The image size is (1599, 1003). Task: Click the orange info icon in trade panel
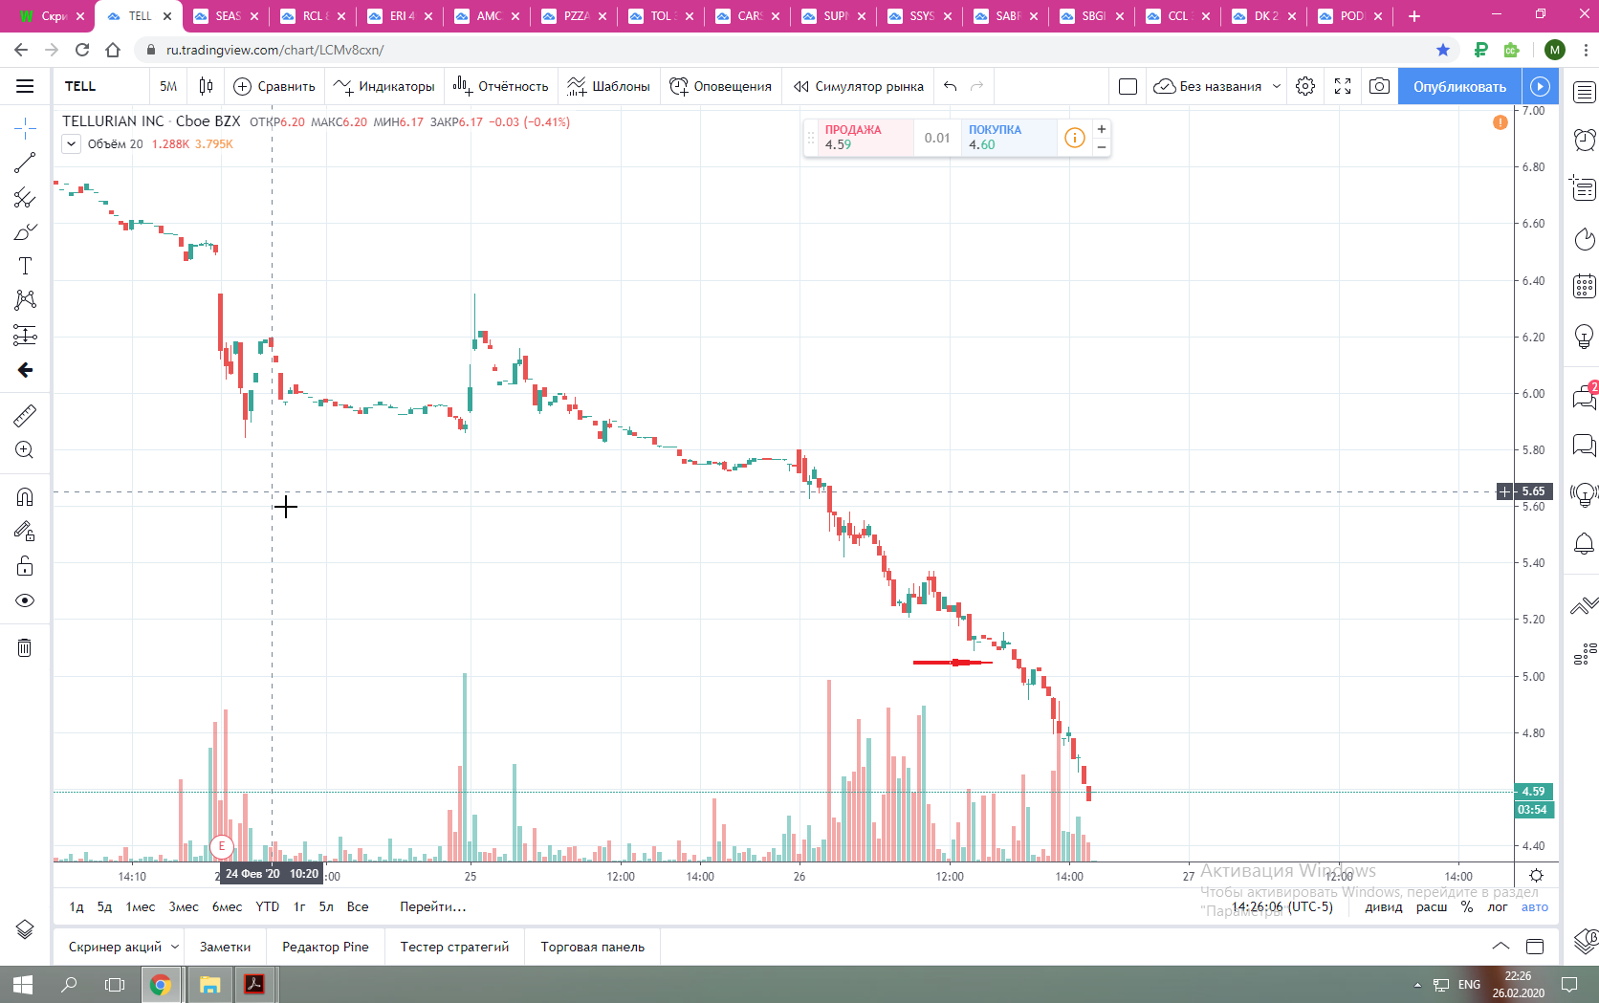tap(1075, 138)
